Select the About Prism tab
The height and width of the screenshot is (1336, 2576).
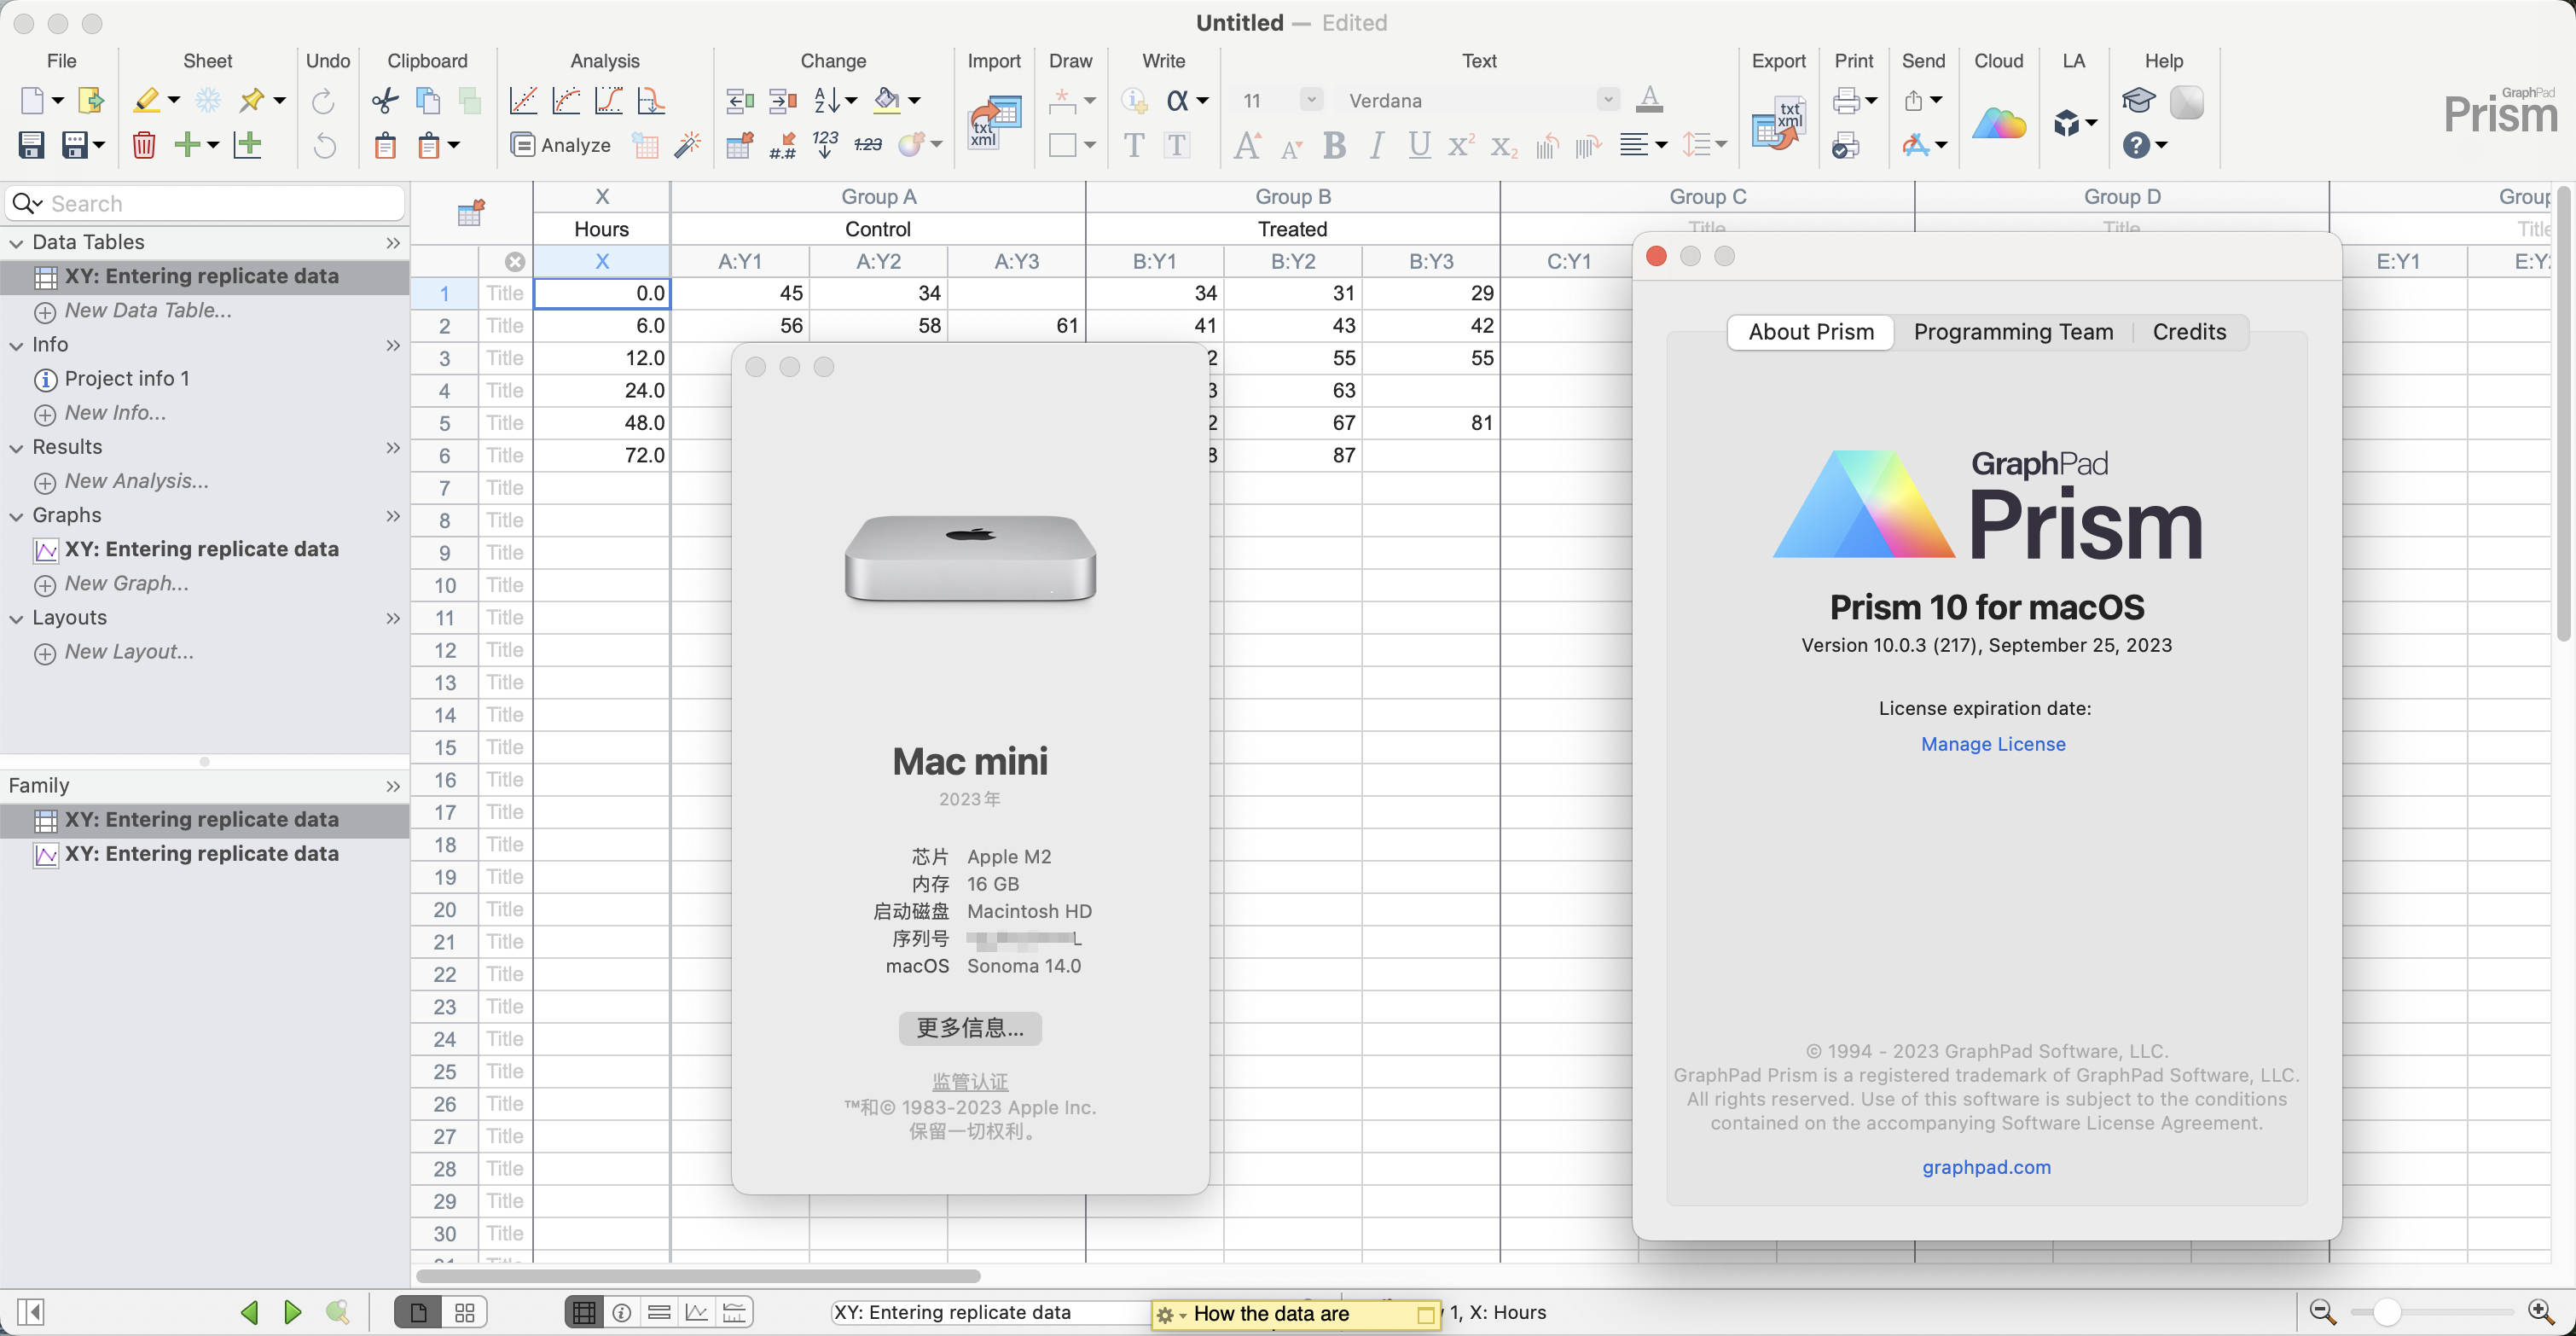pos(1811,332)
